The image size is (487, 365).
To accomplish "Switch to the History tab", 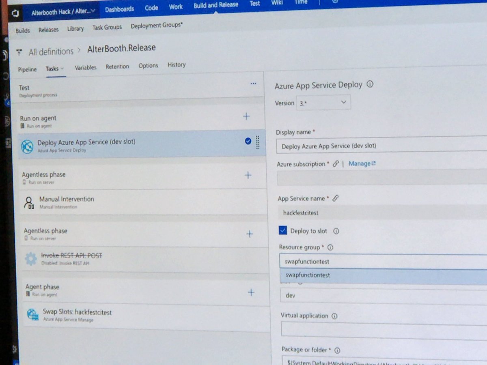I will coord(177,64).
